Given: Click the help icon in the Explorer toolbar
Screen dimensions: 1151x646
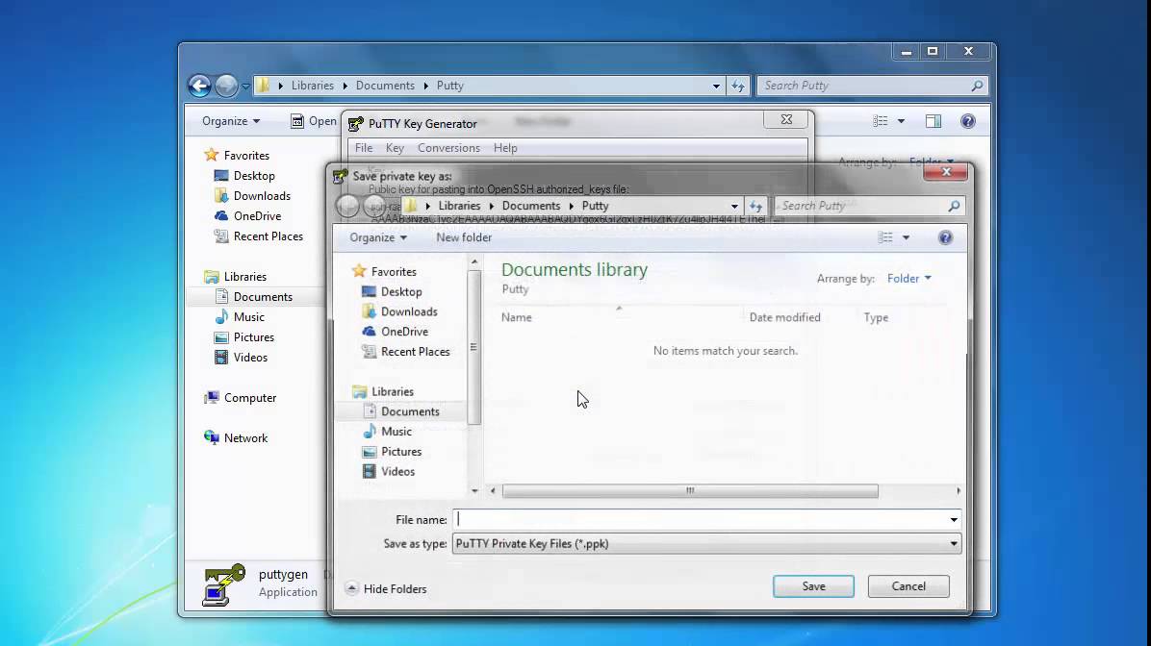Looking at the screenshot, I should pos(968,121).
